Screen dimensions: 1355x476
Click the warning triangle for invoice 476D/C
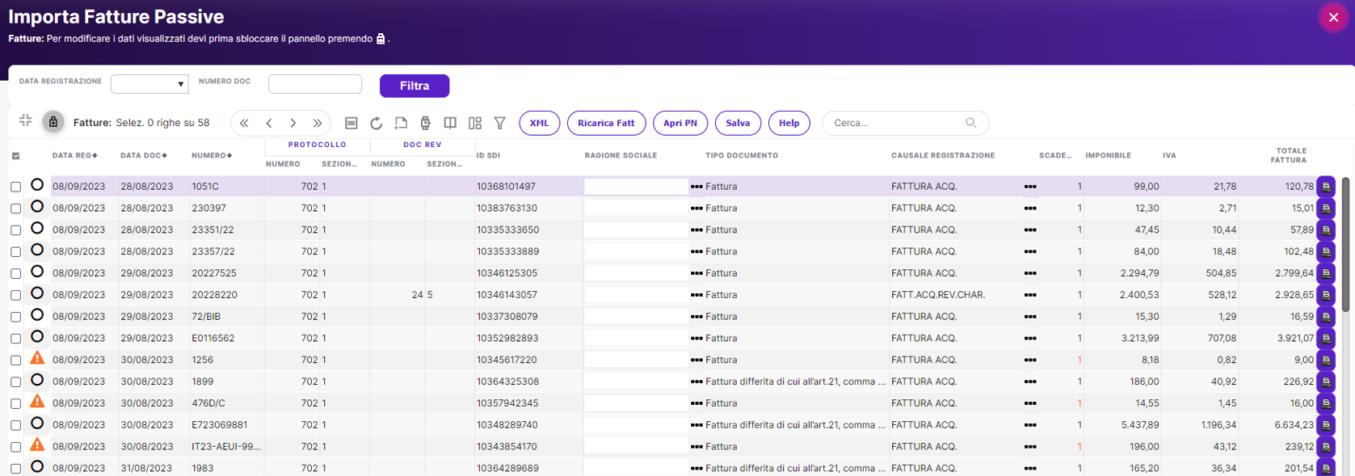tap(37, 402)
